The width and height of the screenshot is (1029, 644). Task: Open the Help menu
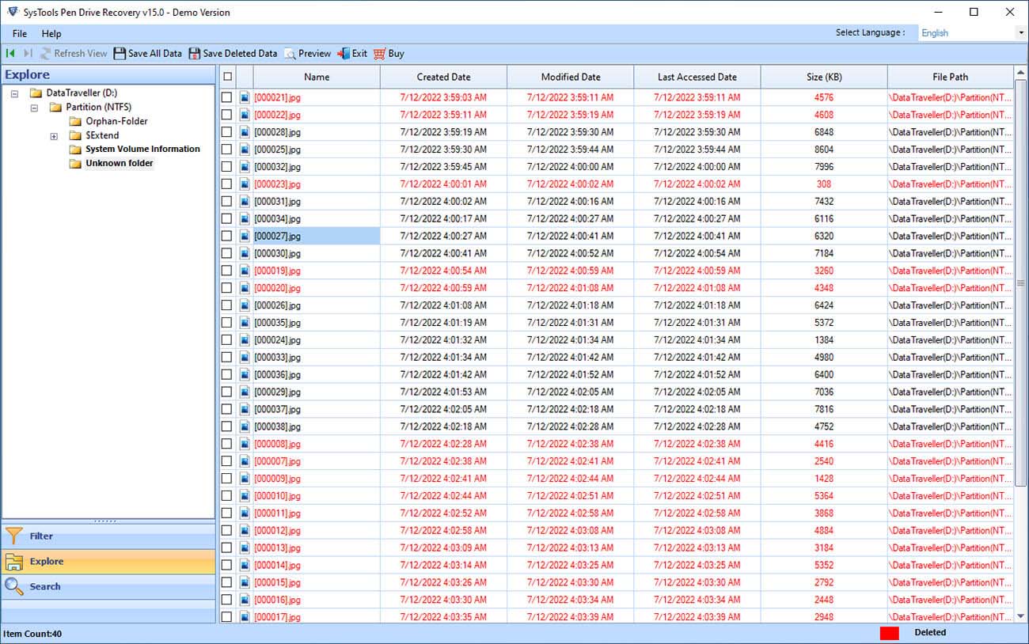(x=51, y=33)
